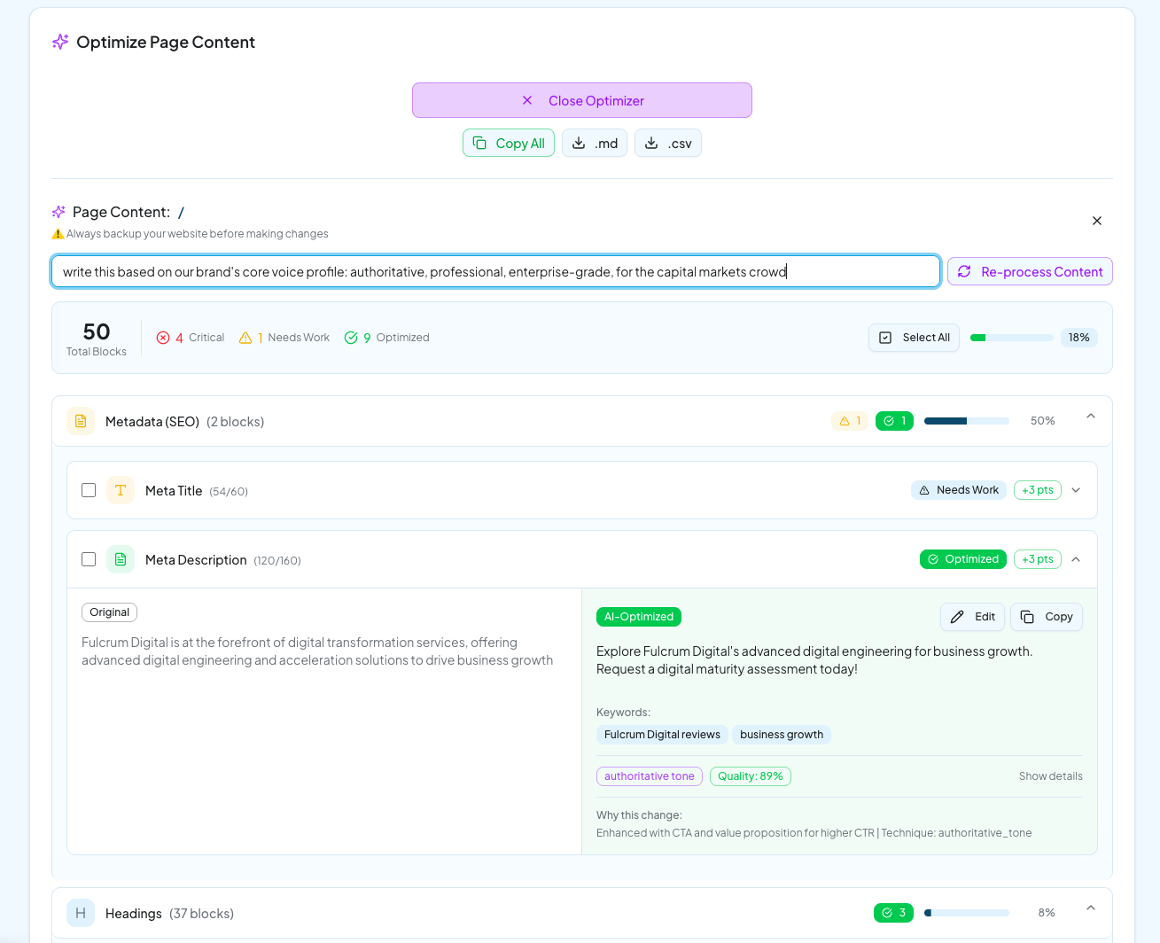This screenshot has height=943, width=1160.
Task: Click the authoritative tone tag
Action: 650,776
